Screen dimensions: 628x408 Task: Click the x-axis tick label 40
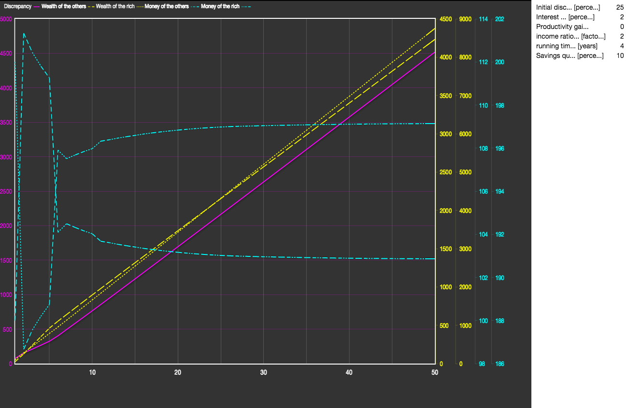pos(349,372)
